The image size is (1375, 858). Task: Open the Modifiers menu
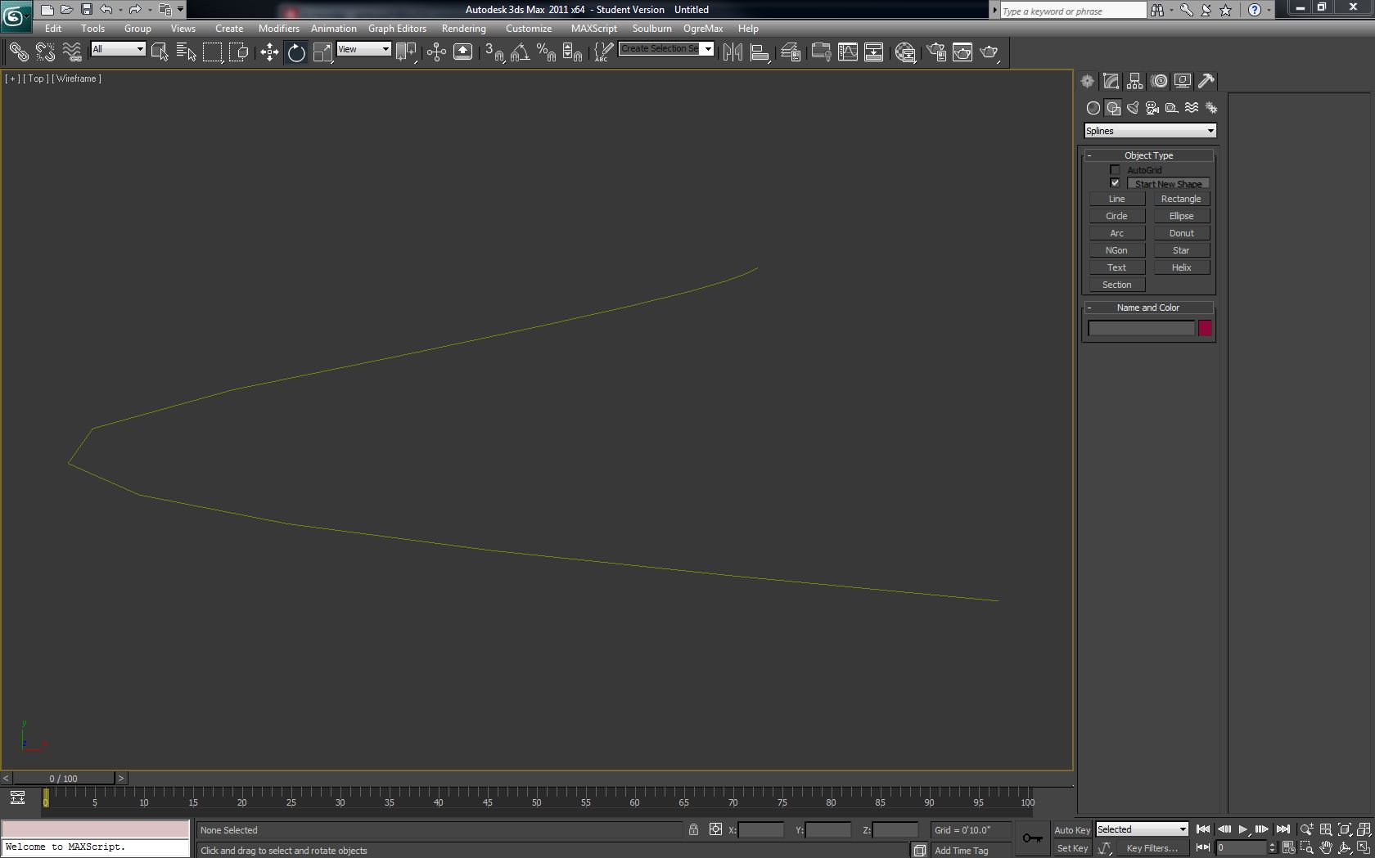point(278,28)
